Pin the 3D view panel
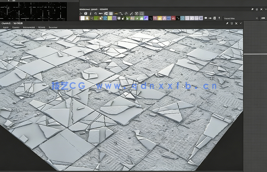This screenshot has width=267, height=172. pyautogui.click(x=227, y=23)
